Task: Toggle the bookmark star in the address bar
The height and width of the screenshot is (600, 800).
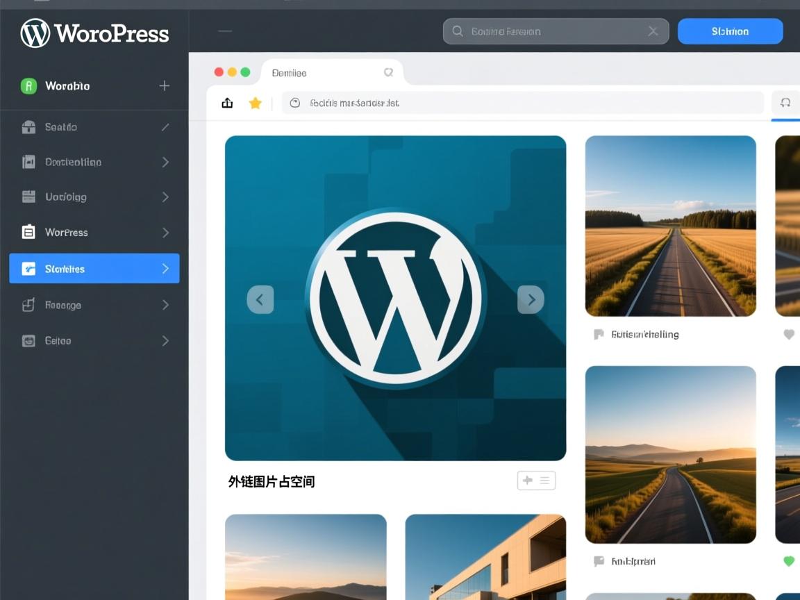Action: pos(255,102)
